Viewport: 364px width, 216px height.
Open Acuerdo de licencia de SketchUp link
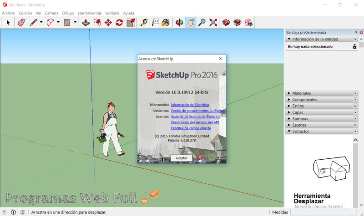pyautogui.click(x=196, y=117)
